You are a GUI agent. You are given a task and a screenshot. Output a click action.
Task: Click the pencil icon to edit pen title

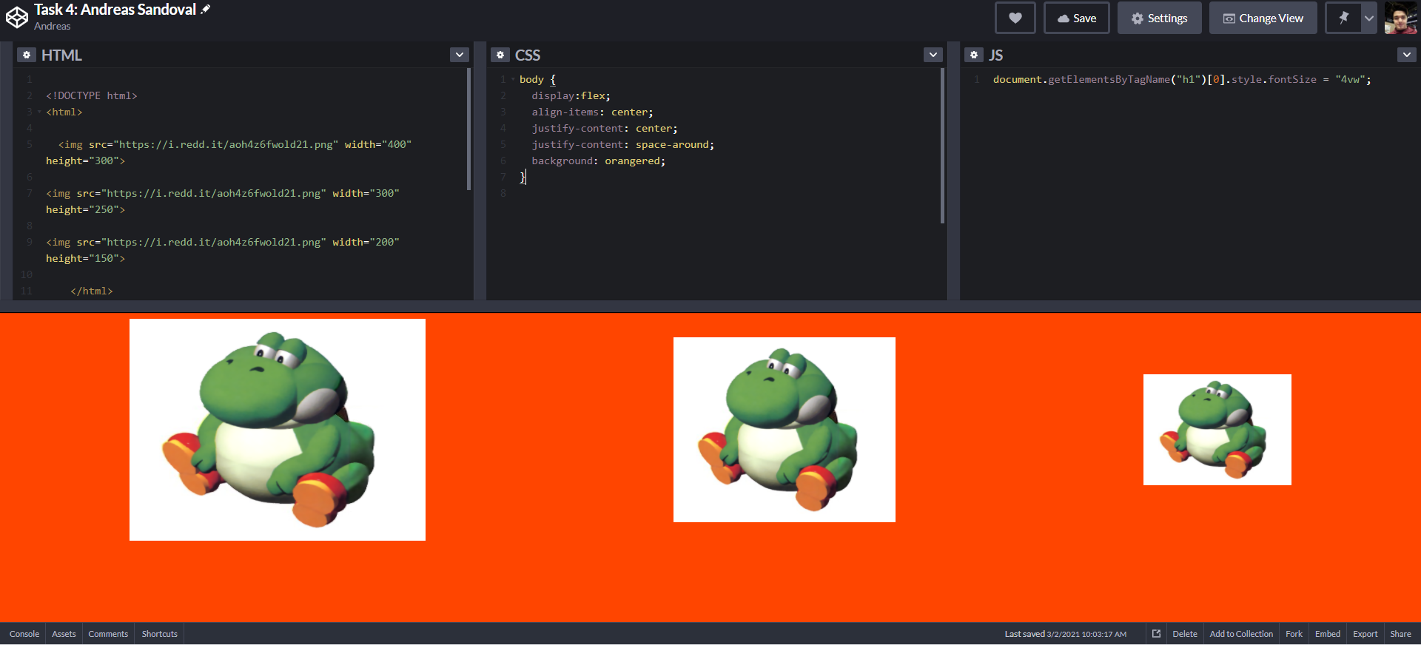[x=206, y=10]
